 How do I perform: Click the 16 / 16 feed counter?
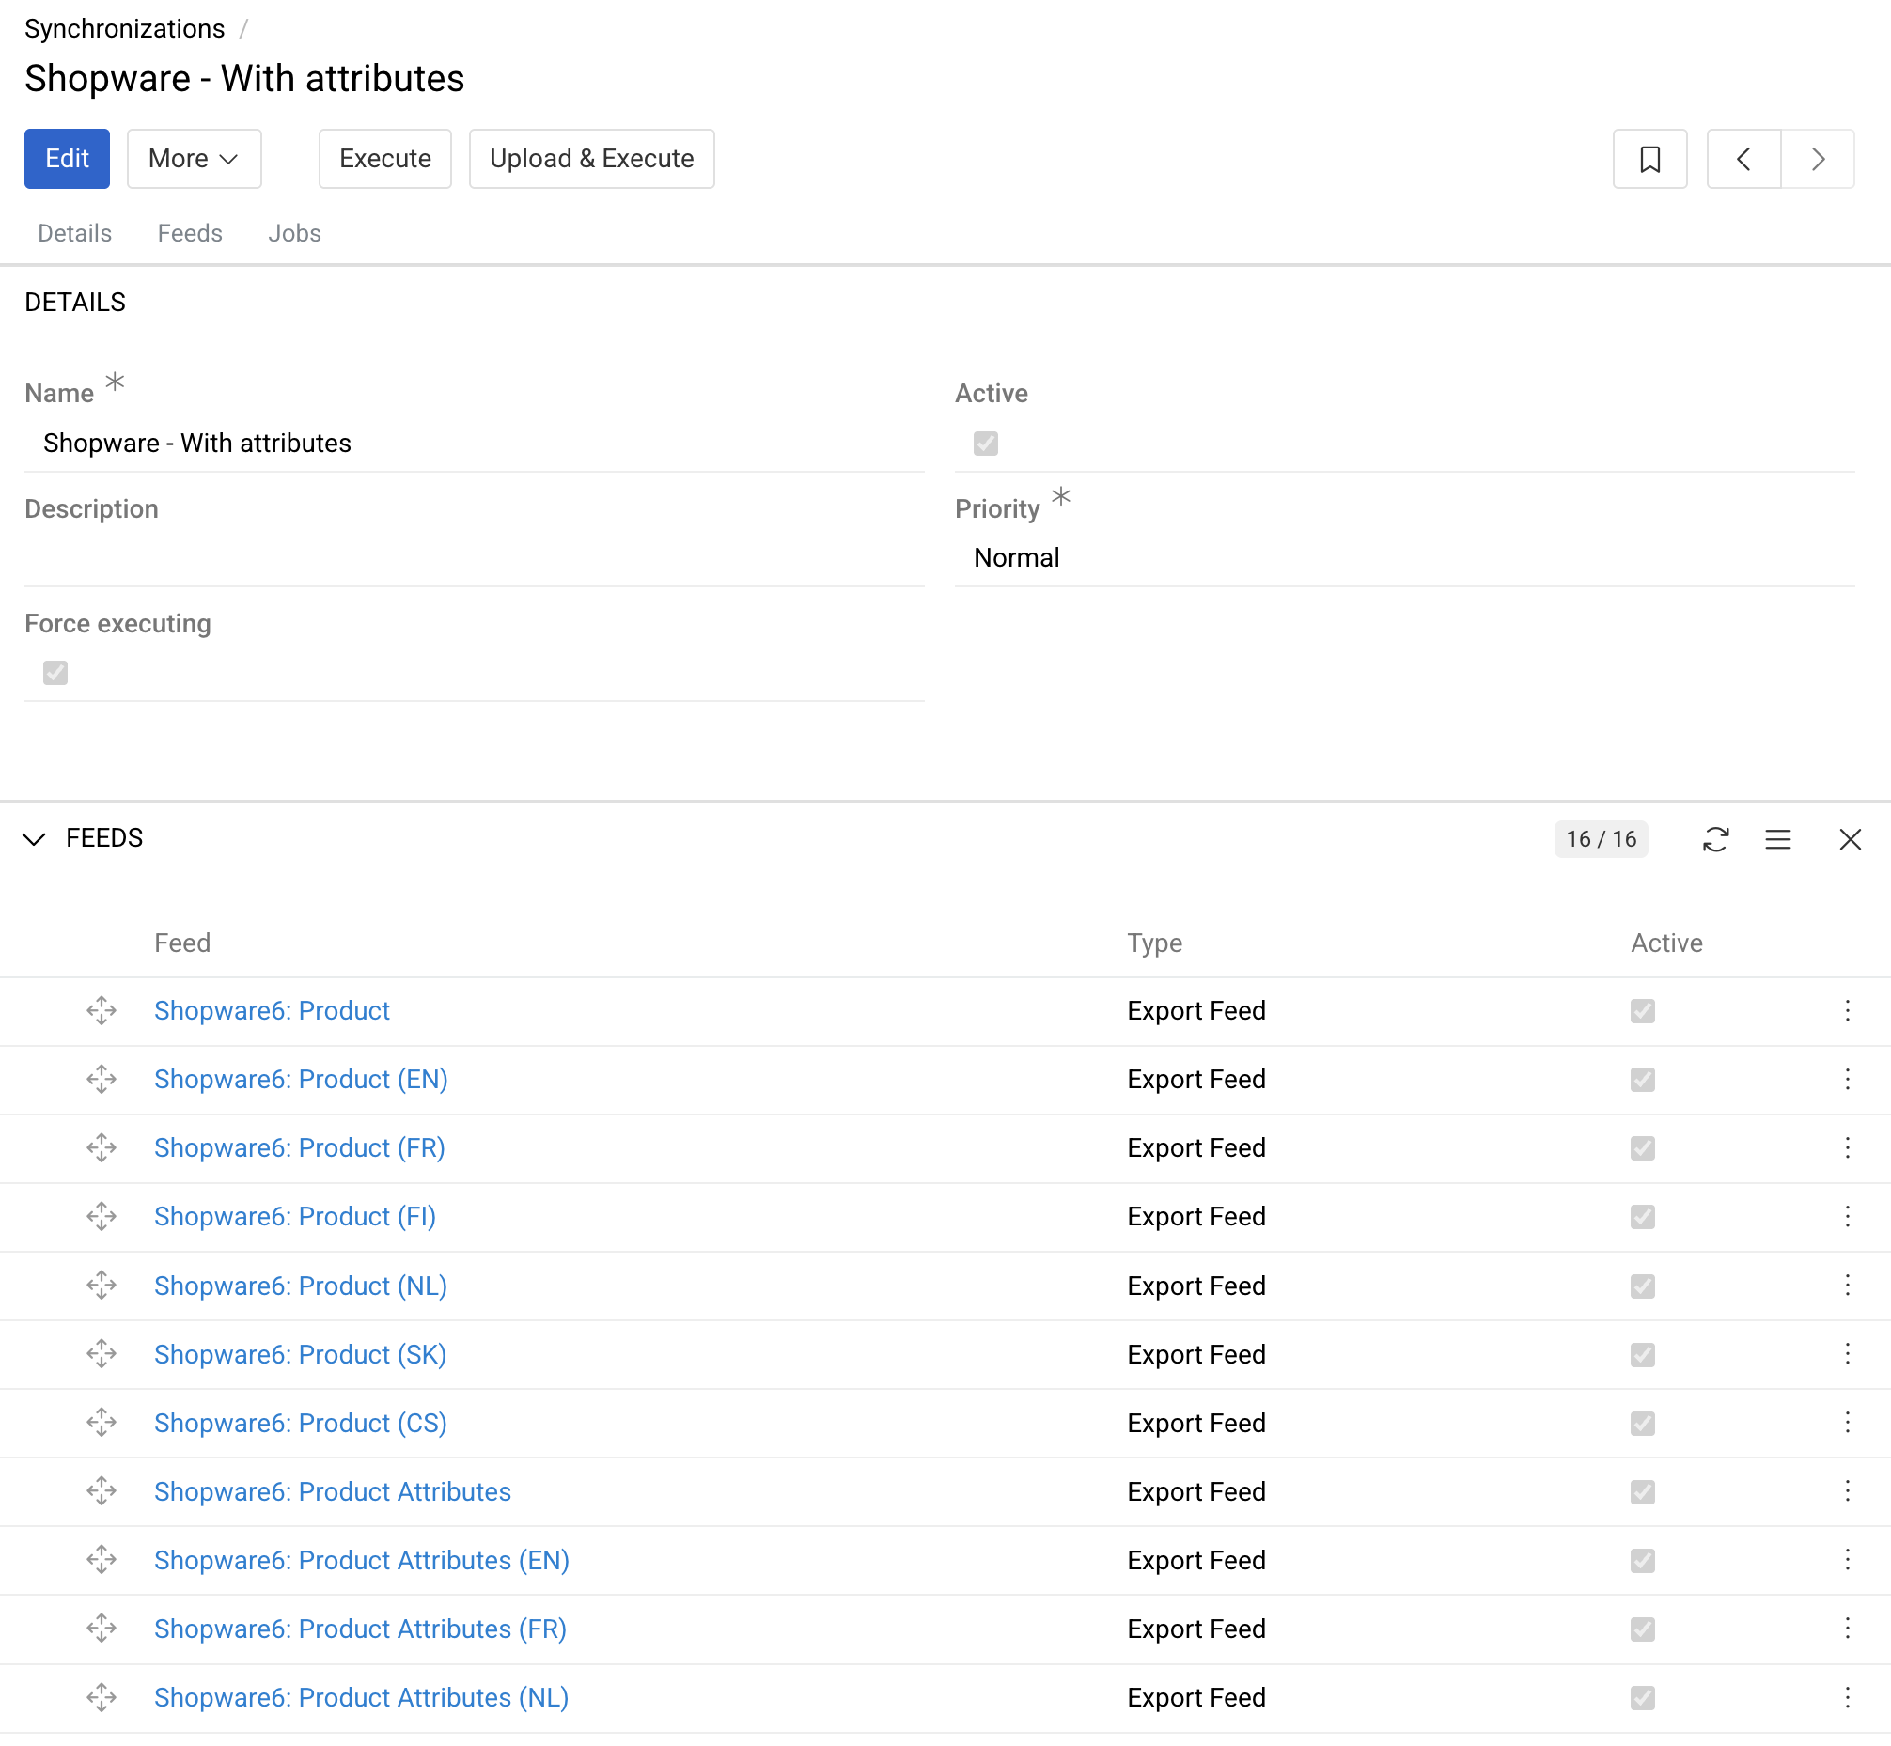point(1601,839)
